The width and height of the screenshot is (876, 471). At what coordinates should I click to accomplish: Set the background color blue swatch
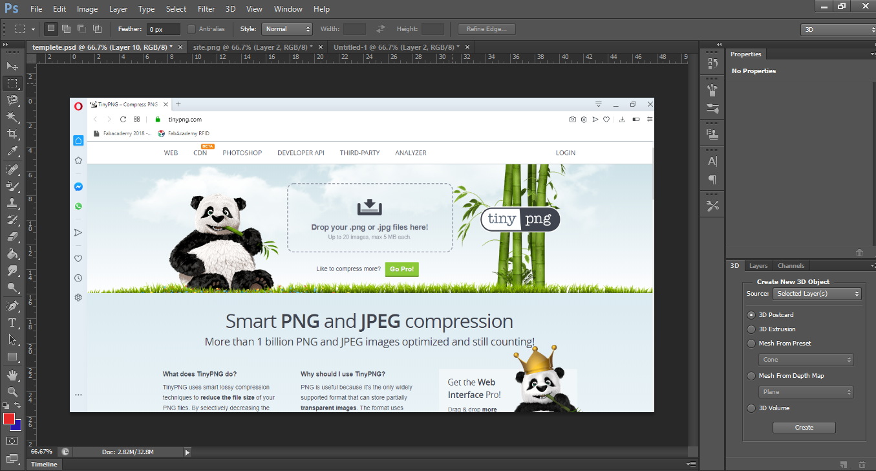(17, 426)
